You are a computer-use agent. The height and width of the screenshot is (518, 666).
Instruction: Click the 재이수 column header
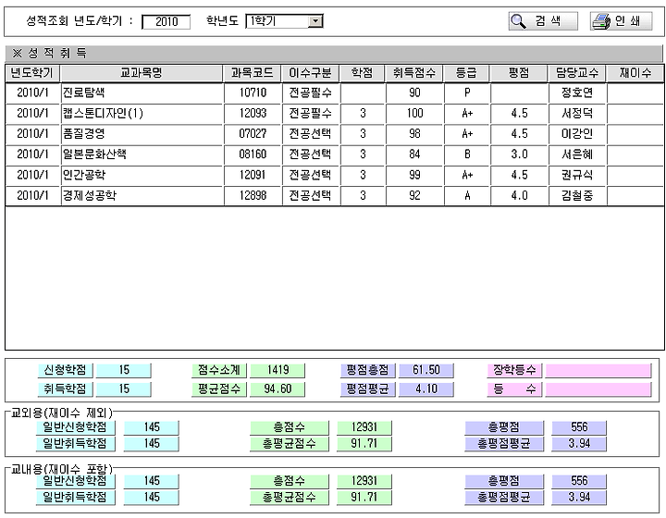[635, 73]
